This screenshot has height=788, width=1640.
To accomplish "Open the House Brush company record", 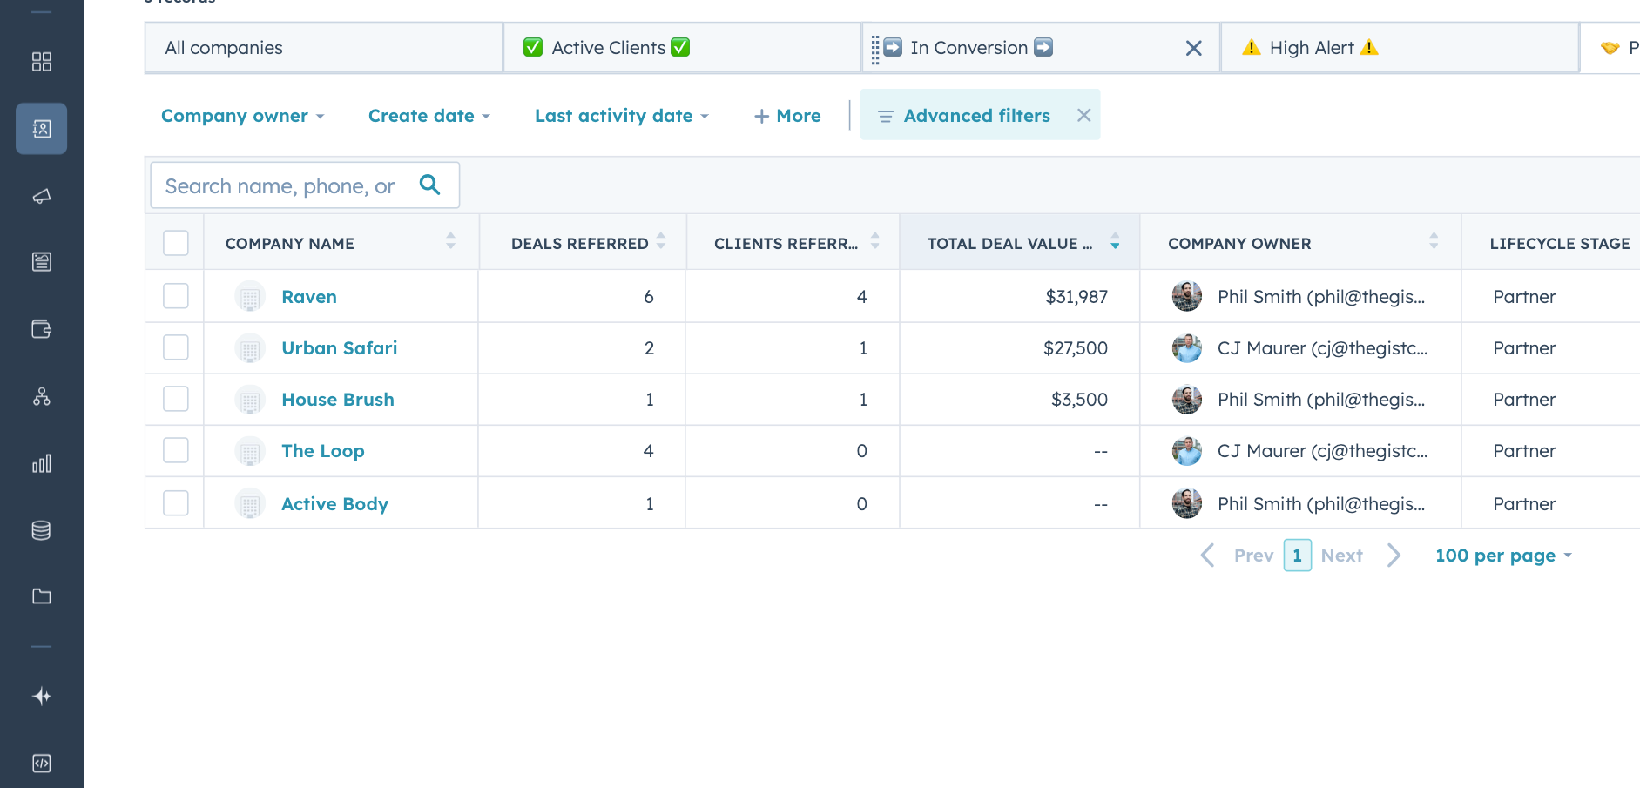I will coord(338,400).
